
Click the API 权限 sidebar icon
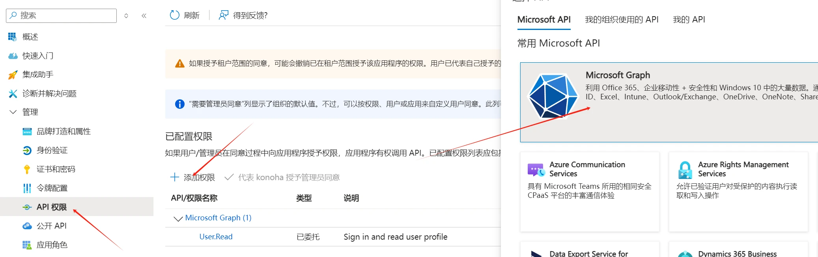pyautogui.click(x=27, y=207)
